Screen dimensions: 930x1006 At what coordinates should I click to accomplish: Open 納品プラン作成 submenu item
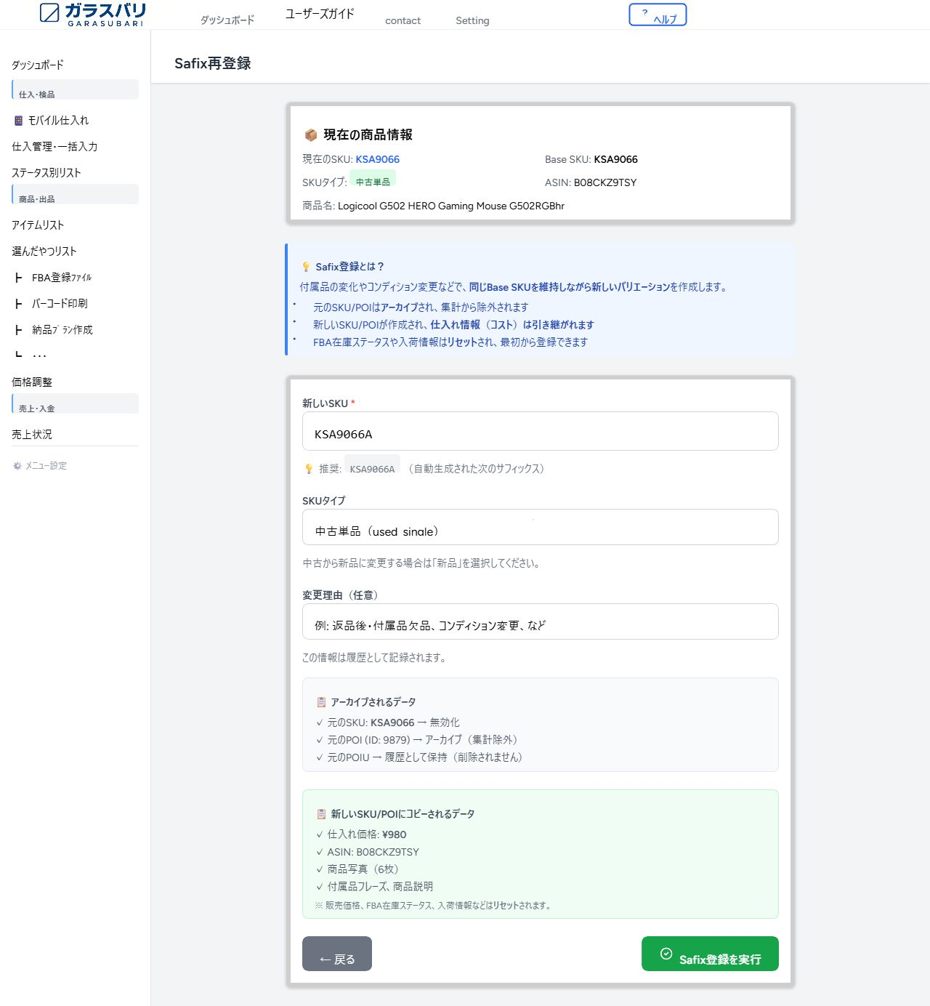(62, 330)
